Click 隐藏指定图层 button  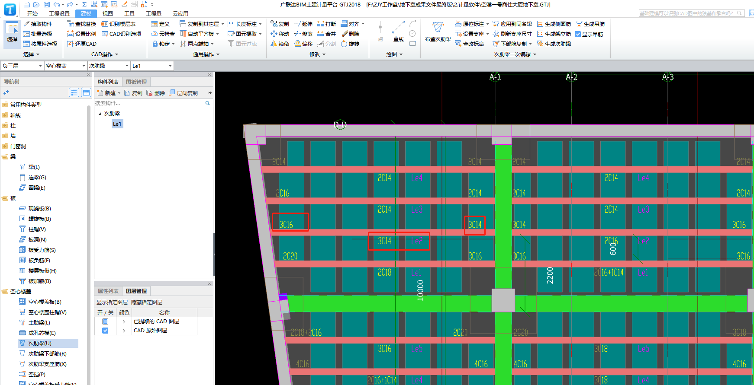tap(147, 302)
